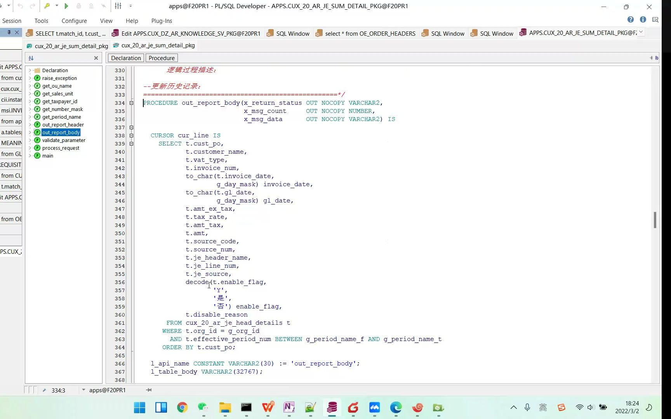The width and height of the screenshot is (671, 419).
Task: Pin the left window list panel
Action: point(9,32)
